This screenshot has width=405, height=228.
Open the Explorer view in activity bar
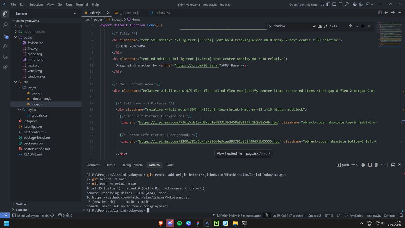pyautogui.click(x=5, y=14)
